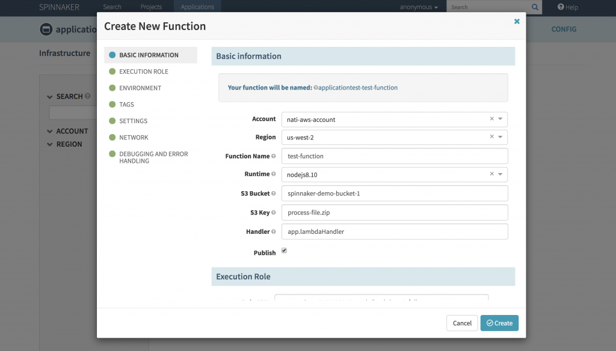Viewport: 616px width, 351px height.
Task: Open Help from the top navigation bar
Action: tap(567, 7)
